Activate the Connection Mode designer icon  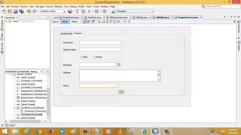(x=88, y=22)
